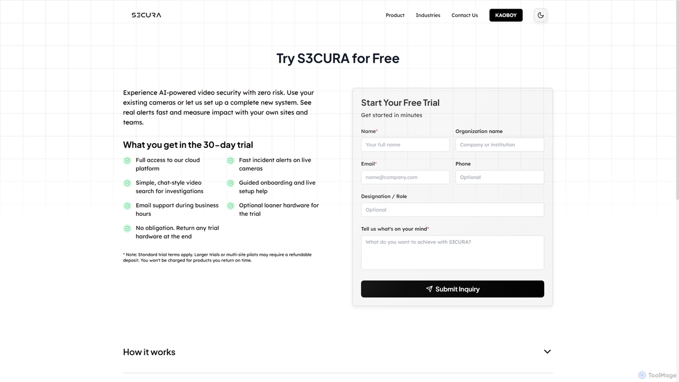Click the Tell us what's on your mind textarea
This screenshot has height=382, width=679.
pyautogui.click(x=452, y=253)
